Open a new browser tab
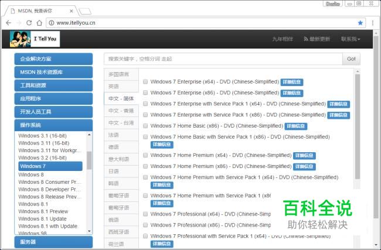The image size is (381, 250). [85, 11]
